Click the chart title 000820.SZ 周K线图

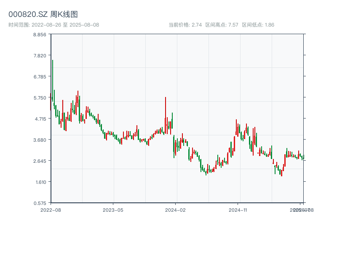[43, 14]
